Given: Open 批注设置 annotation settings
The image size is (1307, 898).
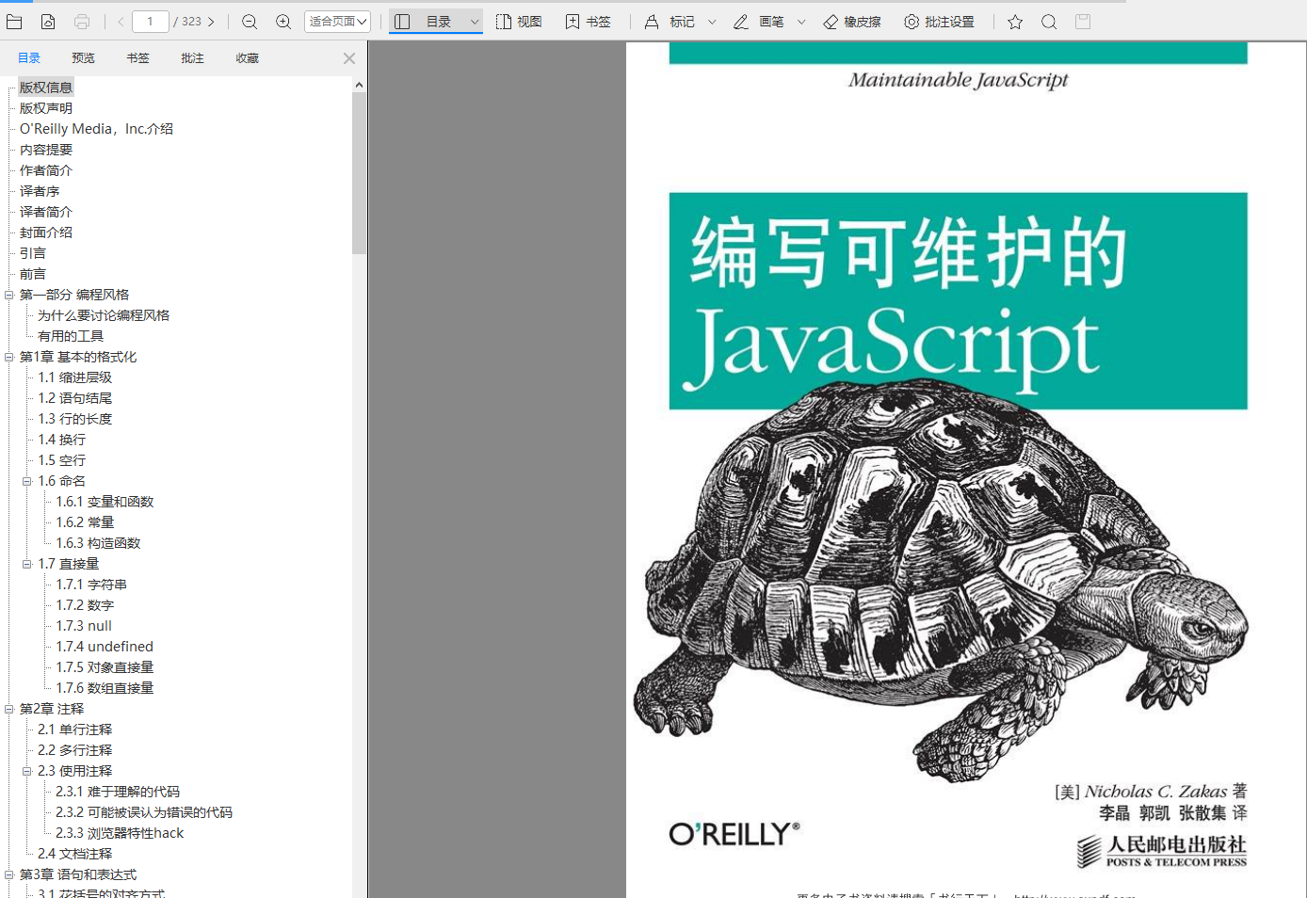Looking at the screenshot, I should [x=939, y=22].
